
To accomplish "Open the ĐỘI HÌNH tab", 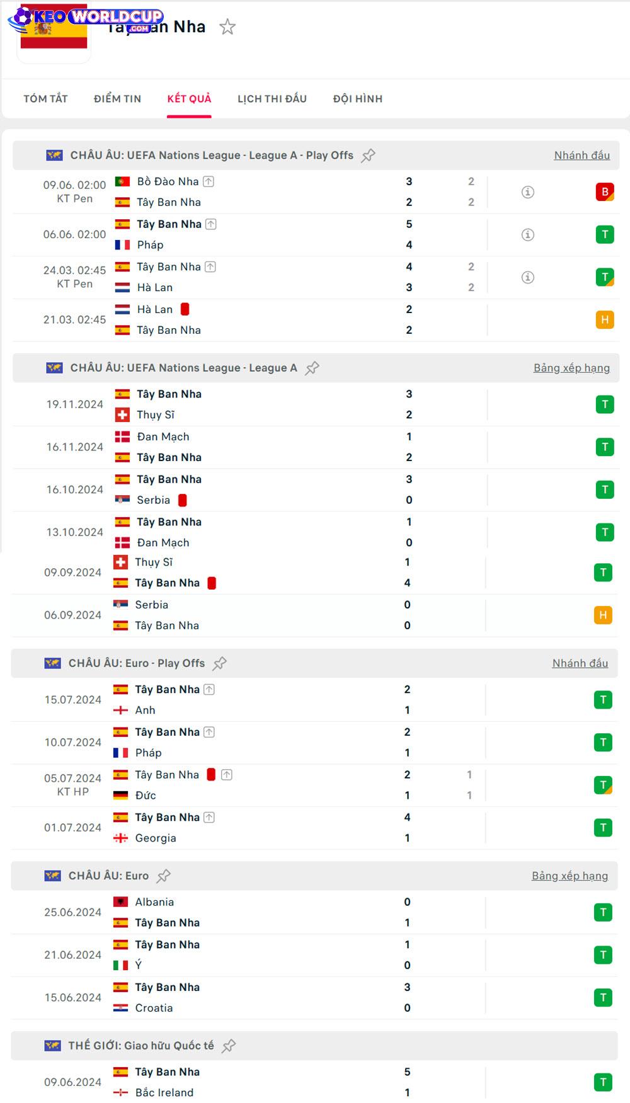I will point(358,99).
